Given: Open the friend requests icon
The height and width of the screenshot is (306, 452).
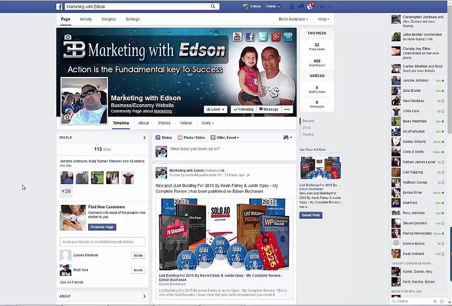Looking at the screenshot, I should (292, 6).
